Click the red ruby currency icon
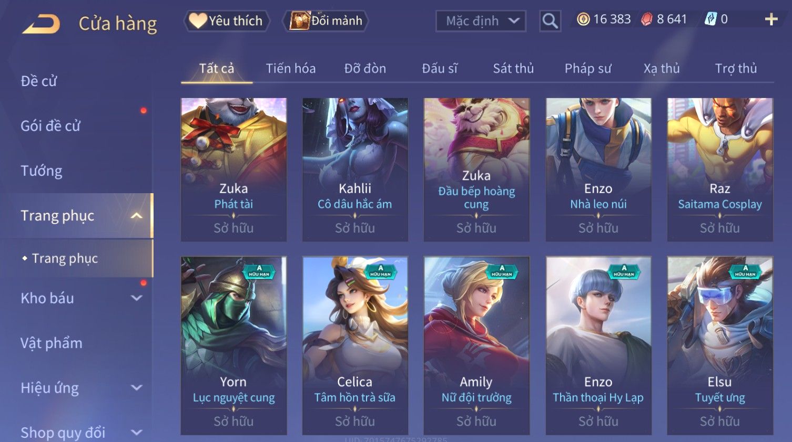Screen dimensions: 792x442 pyautogui.click(x=646, y=19)
